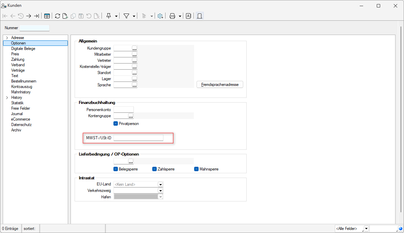
Task: Click the filter funnel icon
Action: 126,16
